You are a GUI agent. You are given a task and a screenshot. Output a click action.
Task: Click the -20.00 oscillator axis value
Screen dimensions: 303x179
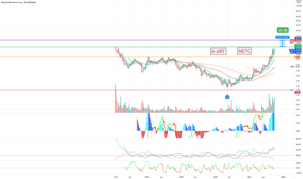(298, 173)
